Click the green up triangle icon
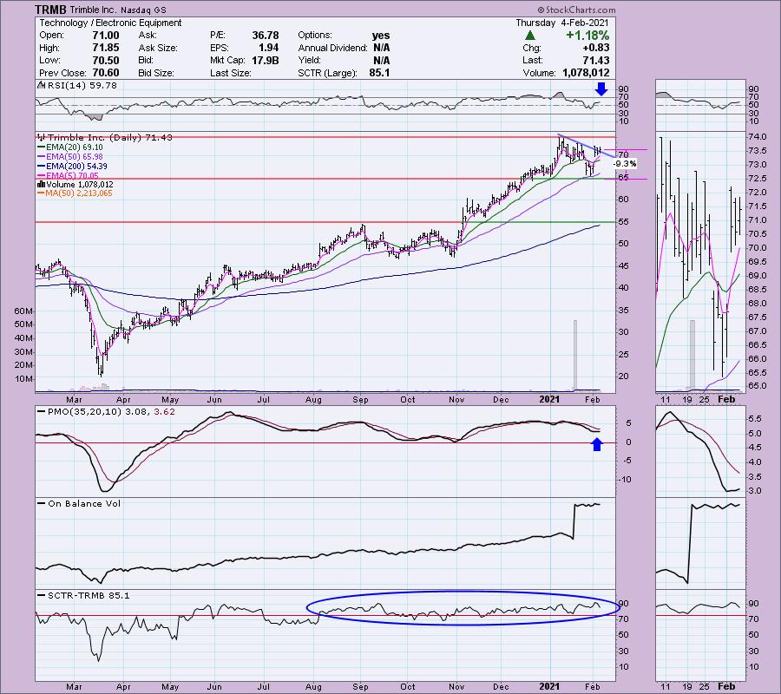781x694 pixels. (x=530, y=36)
